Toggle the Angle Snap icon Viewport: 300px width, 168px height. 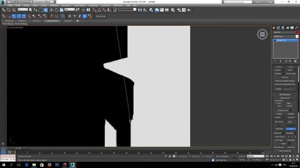click(x=99, y=10)
